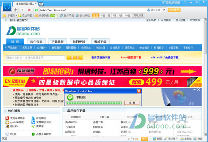
Task: Open the 手机软件 category
Action: point(188,48)
